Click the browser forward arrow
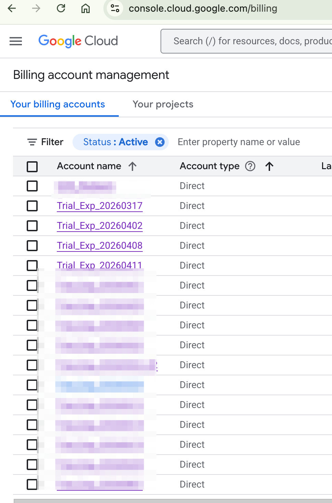 pyautogui.click(x=36, y=8)
